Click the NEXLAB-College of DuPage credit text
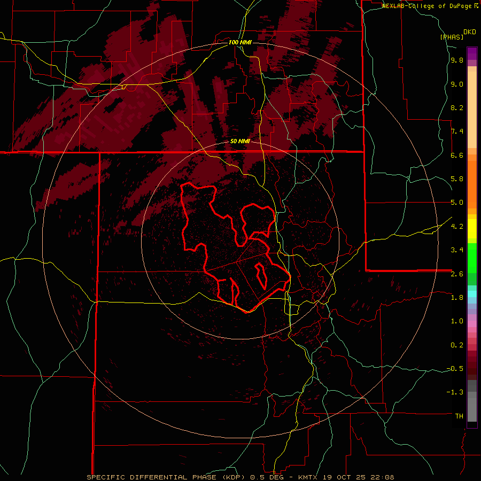This screenshot has height=481, width=481. click(x=428, y=6)
